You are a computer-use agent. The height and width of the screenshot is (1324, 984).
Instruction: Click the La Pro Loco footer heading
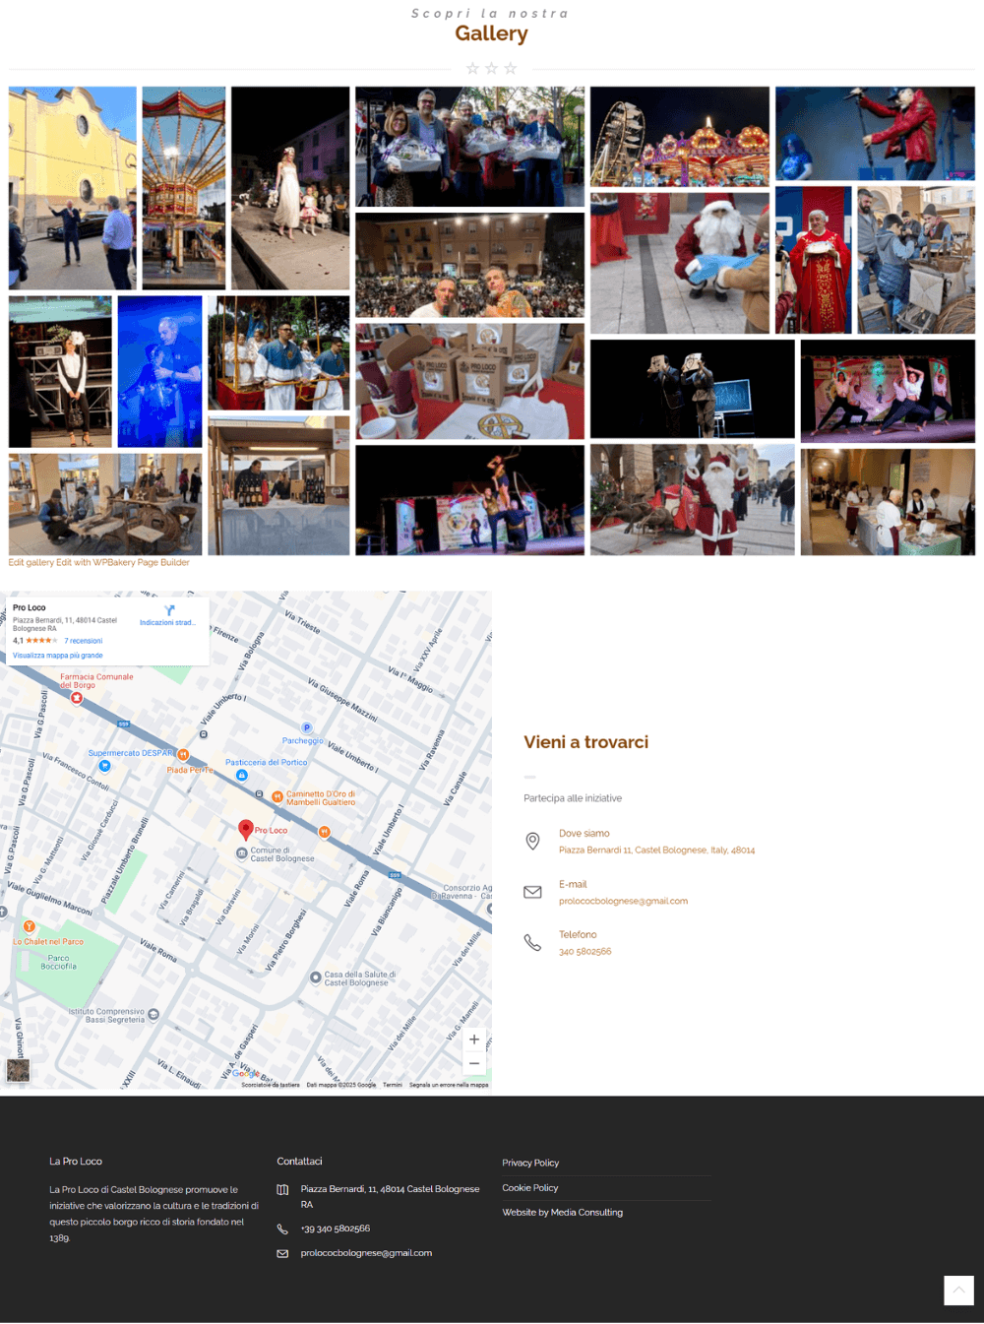pyautogui.click(x=76, y=1162)
